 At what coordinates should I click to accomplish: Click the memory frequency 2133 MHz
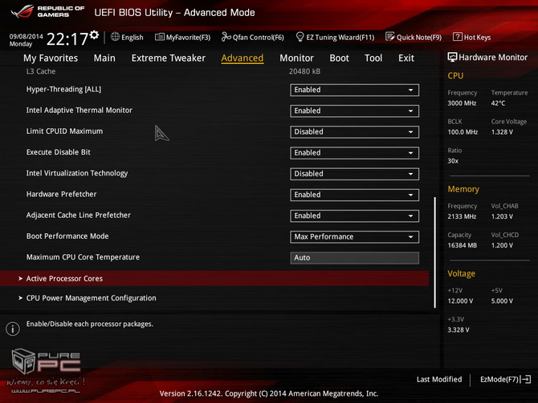462,216
